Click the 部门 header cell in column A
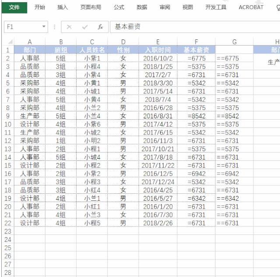This screenshot has width=280, height=277. pyautogui.click(x=30, y=50)
